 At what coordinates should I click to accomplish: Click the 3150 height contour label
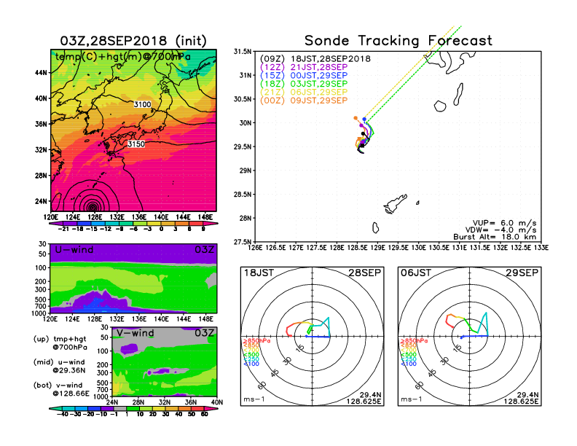pos(136,144)
